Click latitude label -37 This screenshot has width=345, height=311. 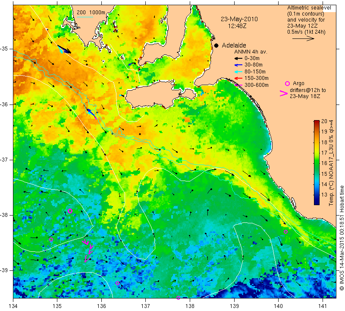4,159
